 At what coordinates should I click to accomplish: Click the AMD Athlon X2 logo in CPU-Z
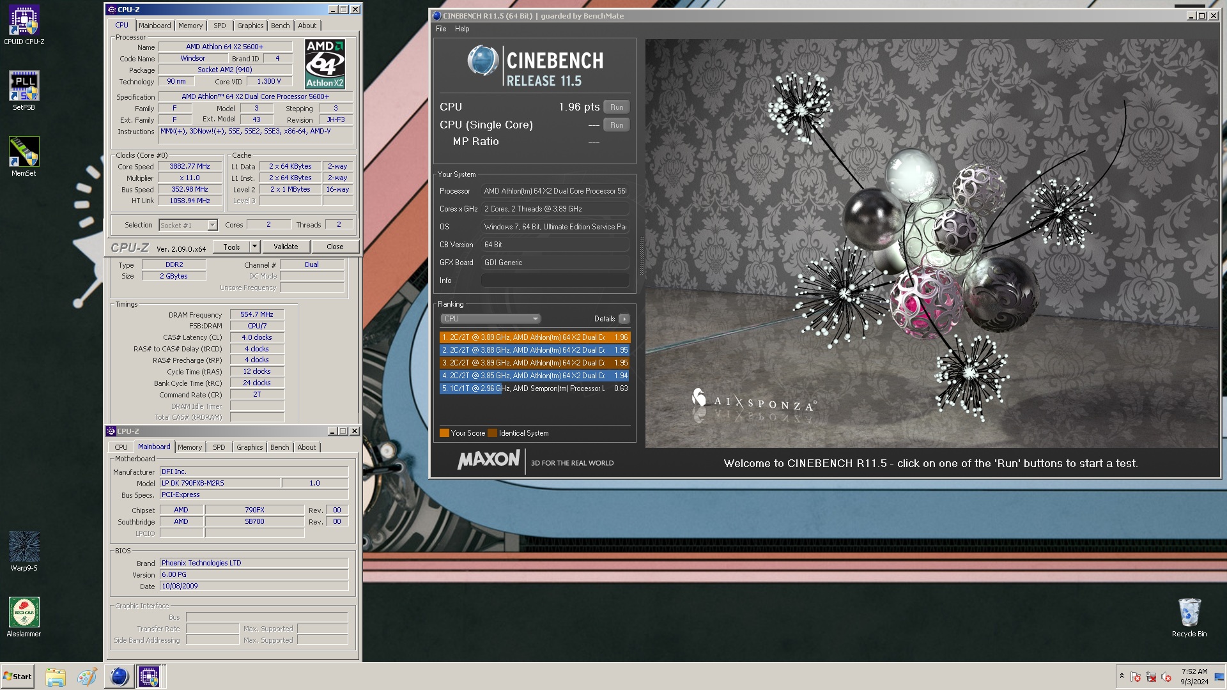click(x=325, y=64)
